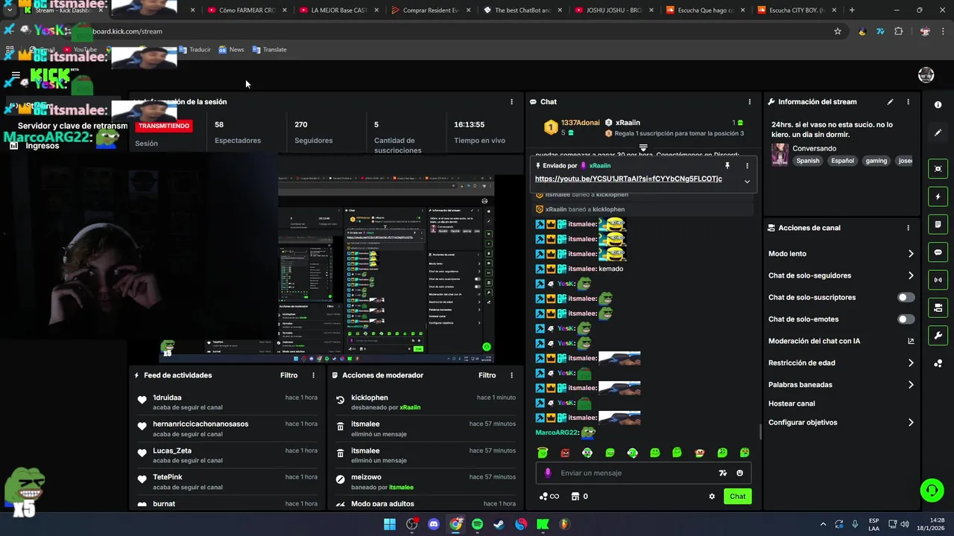954x536 pixels.
Task: Click the purple microphone icon in chat input
Action: (548, 473)
